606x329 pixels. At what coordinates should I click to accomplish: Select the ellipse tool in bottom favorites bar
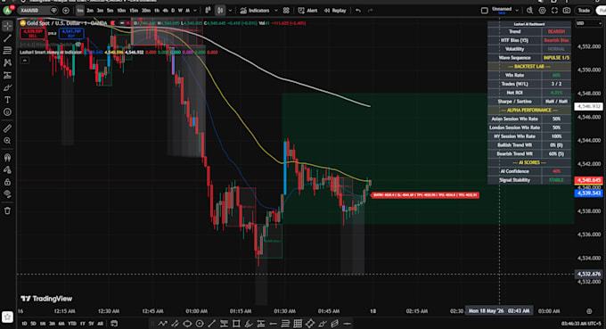187,324
